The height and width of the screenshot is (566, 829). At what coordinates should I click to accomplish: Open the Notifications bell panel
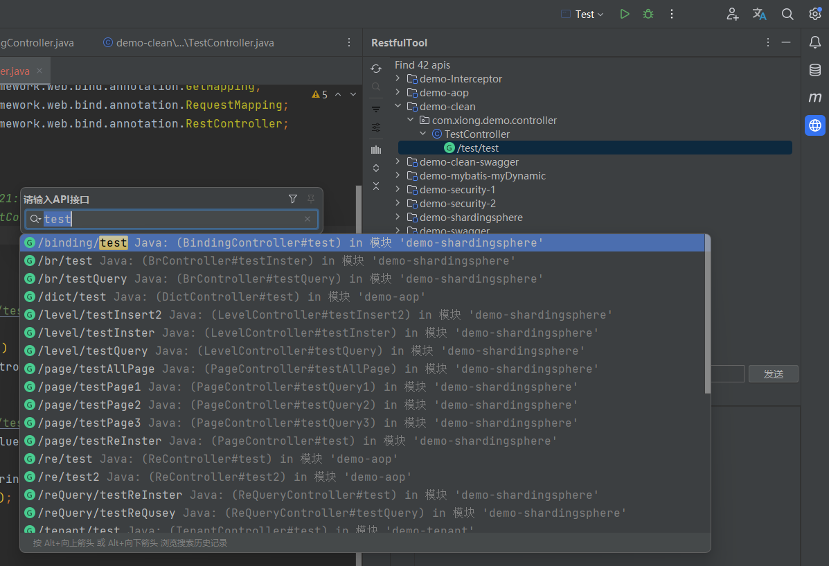click(815, 42)
